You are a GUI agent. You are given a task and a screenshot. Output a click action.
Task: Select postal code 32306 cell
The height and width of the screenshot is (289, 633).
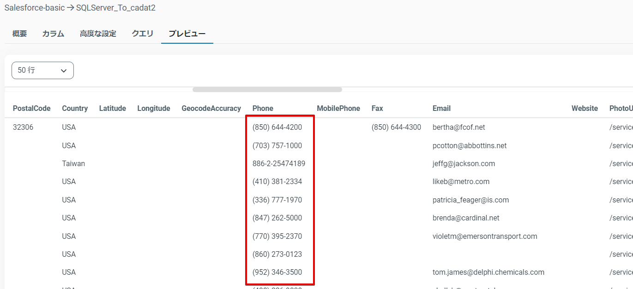(x=23, y=127)
